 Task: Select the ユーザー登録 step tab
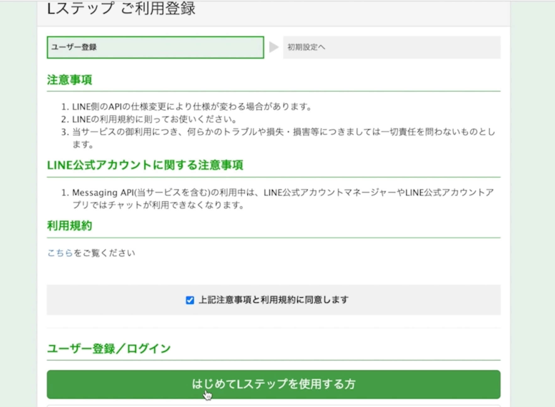point(155,47)
